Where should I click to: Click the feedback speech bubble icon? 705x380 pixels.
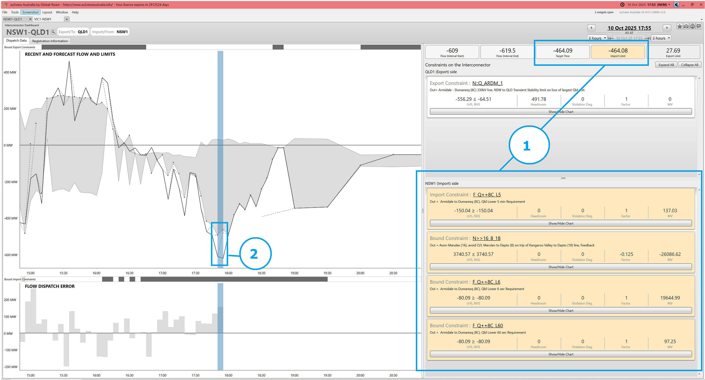click(698, 26)
